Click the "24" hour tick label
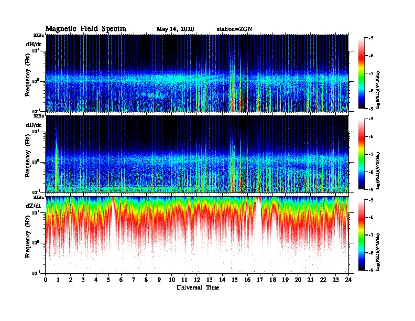The image size is (415, 321). coord(348,280)
